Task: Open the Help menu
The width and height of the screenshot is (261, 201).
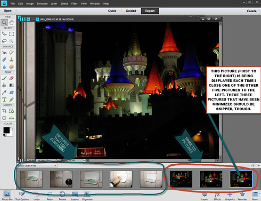Action: 106,4
